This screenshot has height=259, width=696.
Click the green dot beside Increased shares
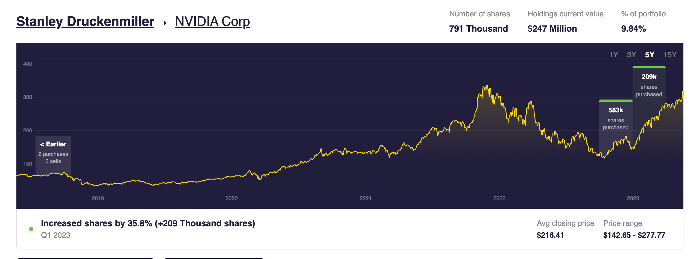pyautogui.click(x=31, y=229)
